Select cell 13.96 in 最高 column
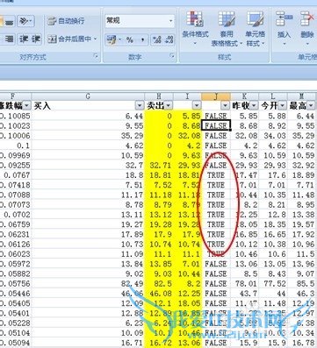The width and height of the screenshot is (317, 348). [x=302, y=264]
